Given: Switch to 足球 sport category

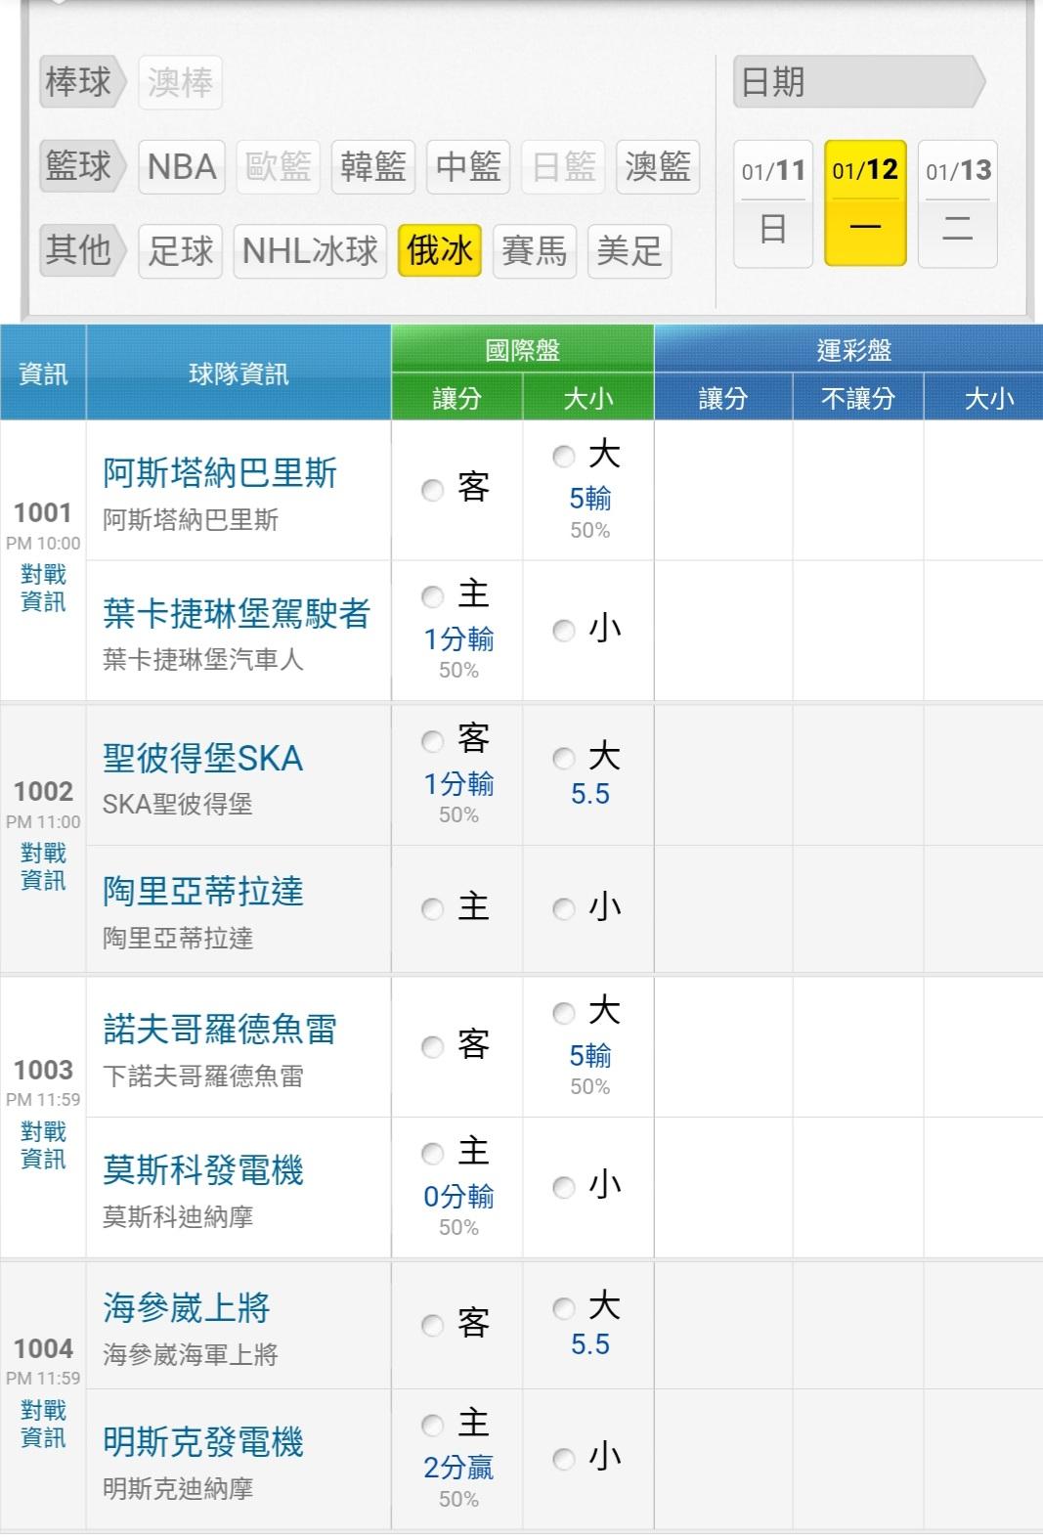Looking at the screenshot, I should tap(181, 251).
